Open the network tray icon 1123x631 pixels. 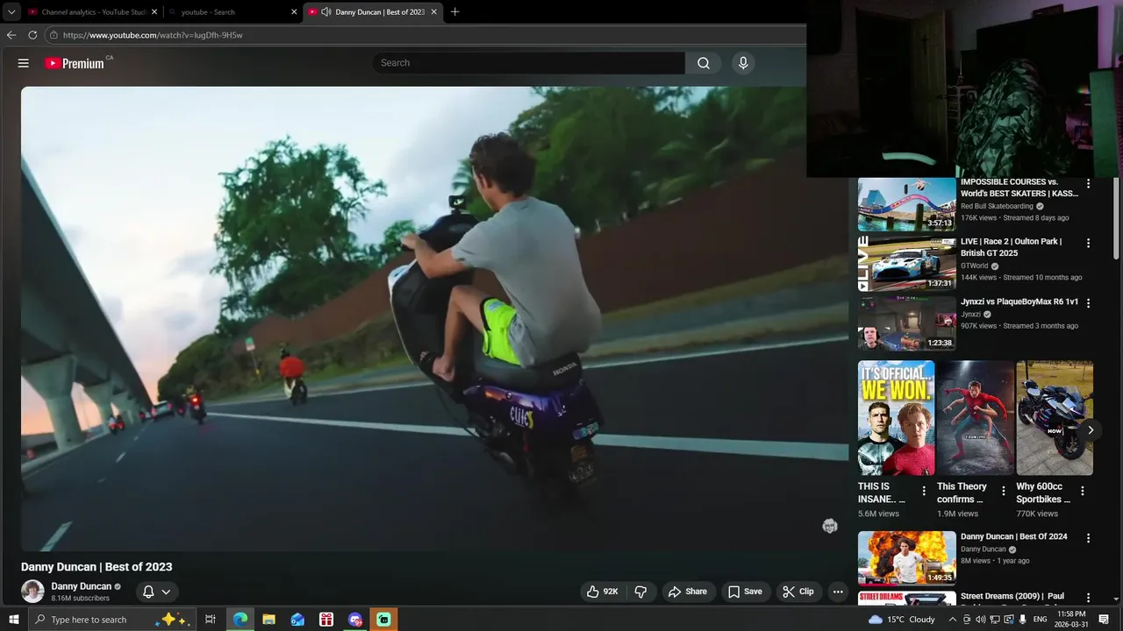tap(994, 620)
